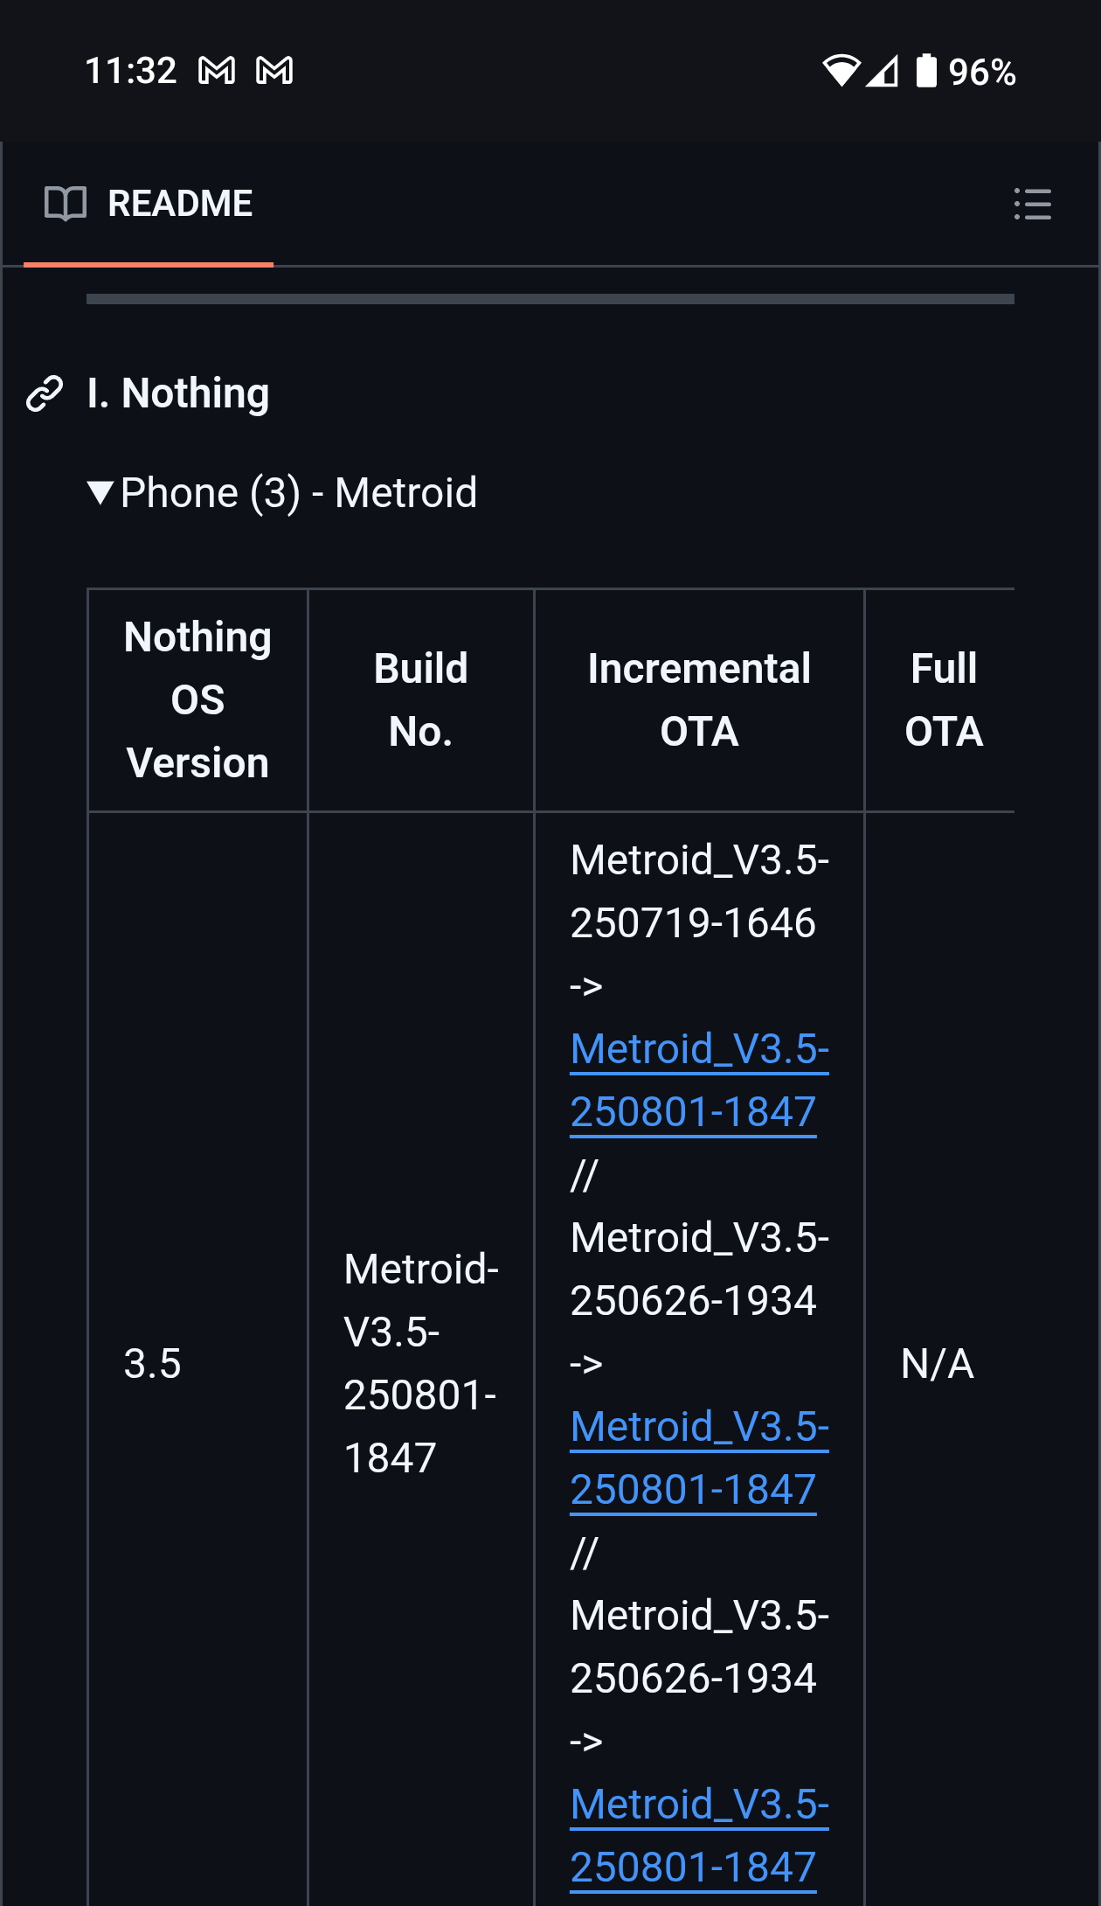Tap the first Gmail notification icon
Screen dimensions: 1101x1906
coord(217,71)
